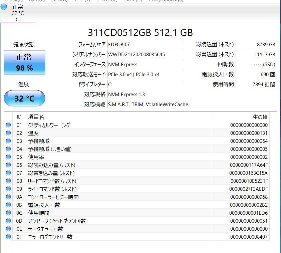Screen dimensions: 281x253
Task: Click the 項目名 column header
Action: tap(36, 117)
